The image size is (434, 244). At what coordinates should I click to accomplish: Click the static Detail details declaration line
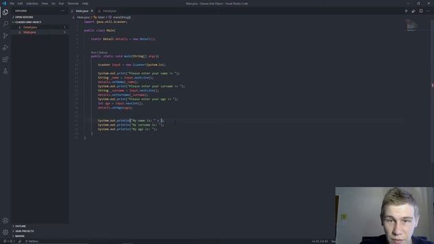click(x=123, y=39)
